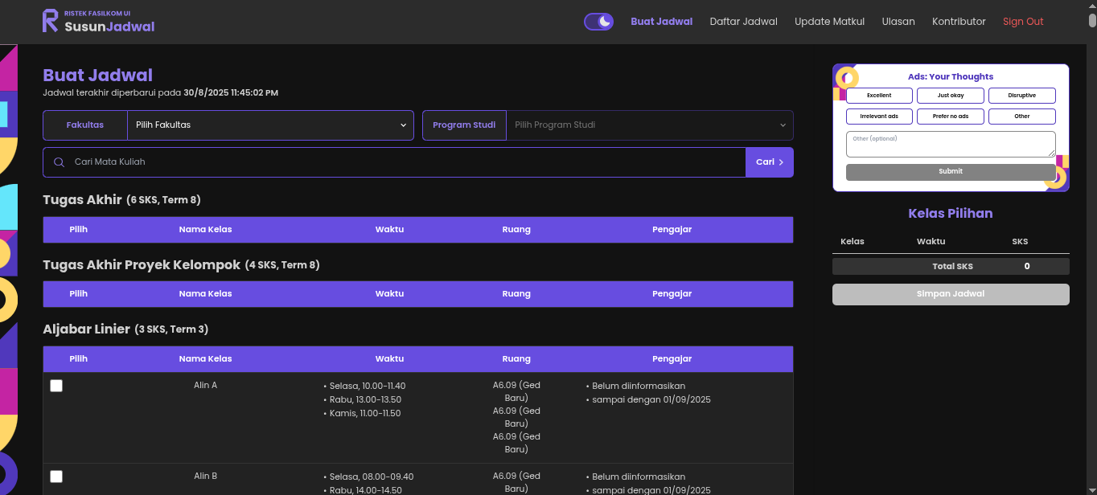The image size is (1097, 495).
Task: Select Prefer no ads feedback option
Action: pyautogui.click(x=950, y=116)
